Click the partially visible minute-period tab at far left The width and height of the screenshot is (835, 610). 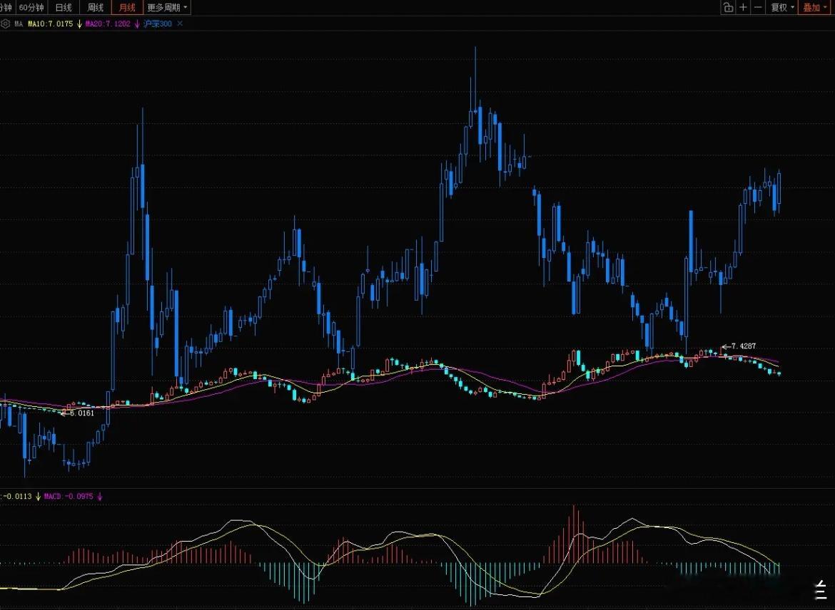6,7
